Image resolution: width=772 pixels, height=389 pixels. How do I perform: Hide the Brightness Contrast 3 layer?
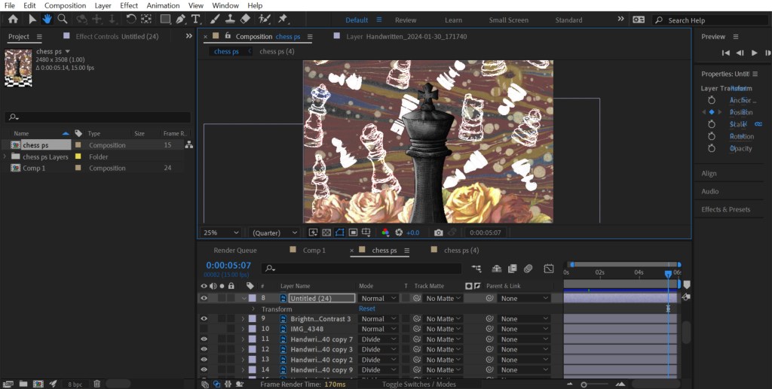click(204, 319)
